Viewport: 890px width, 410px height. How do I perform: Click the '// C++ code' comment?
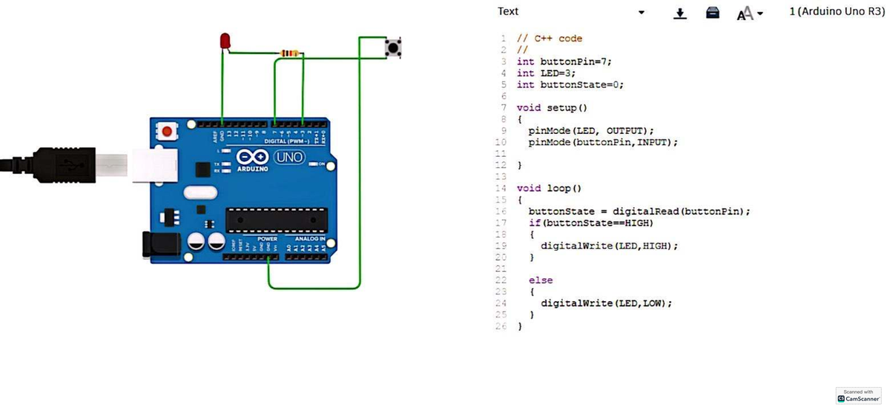pyautogui.click(x=549, y=38)
